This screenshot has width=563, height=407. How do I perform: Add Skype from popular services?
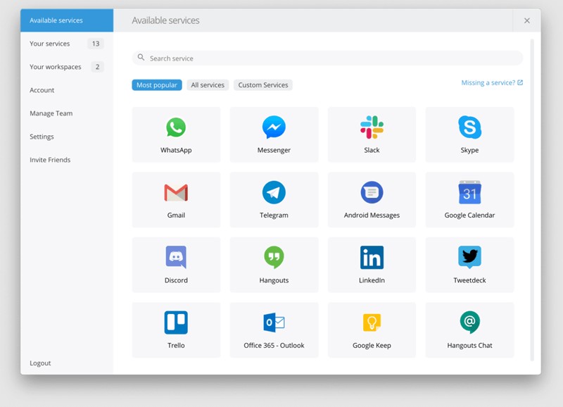click(x=469, y=134)
